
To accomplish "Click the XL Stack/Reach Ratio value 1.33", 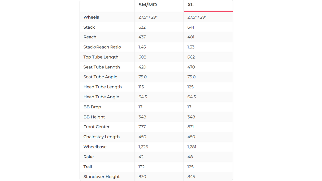I will [191, 47].
